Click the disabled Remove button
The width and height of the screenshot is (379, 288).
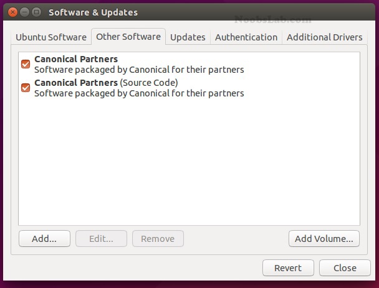[158, 239]
